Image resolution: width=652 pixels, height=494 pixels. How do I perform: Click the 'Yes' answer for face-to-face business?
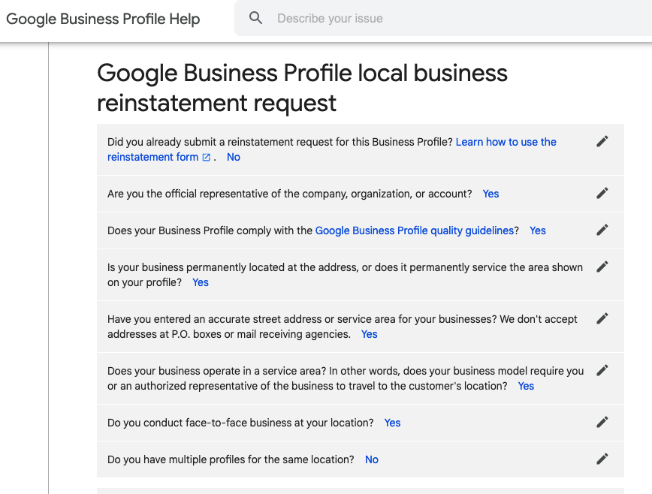[392, 423]
